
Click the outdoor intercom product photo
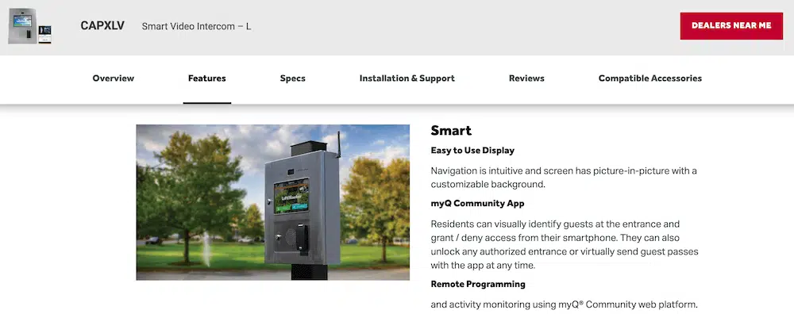(273, 202)
